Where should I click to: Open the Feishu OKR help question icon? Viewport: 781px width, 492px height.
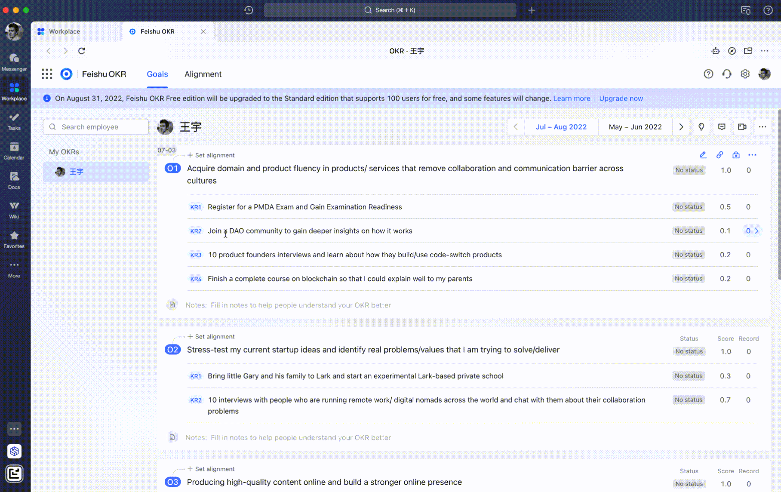(708, 74)
